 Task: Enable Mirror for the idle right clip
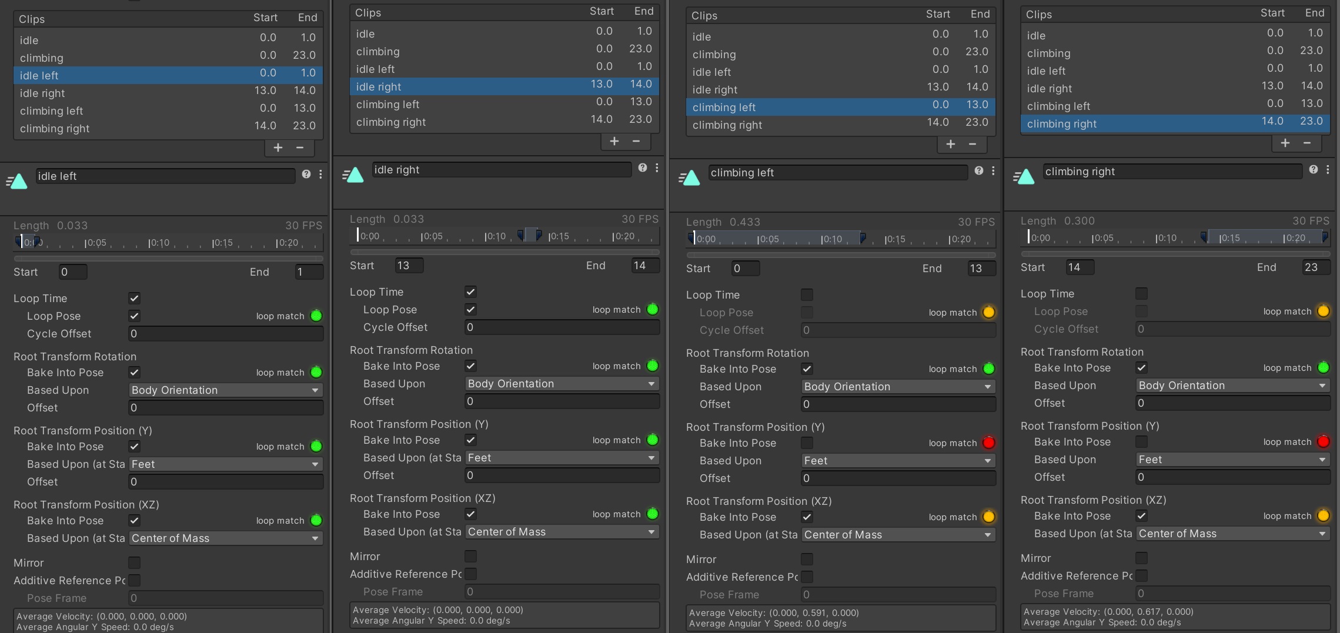(x=470, y=556)
